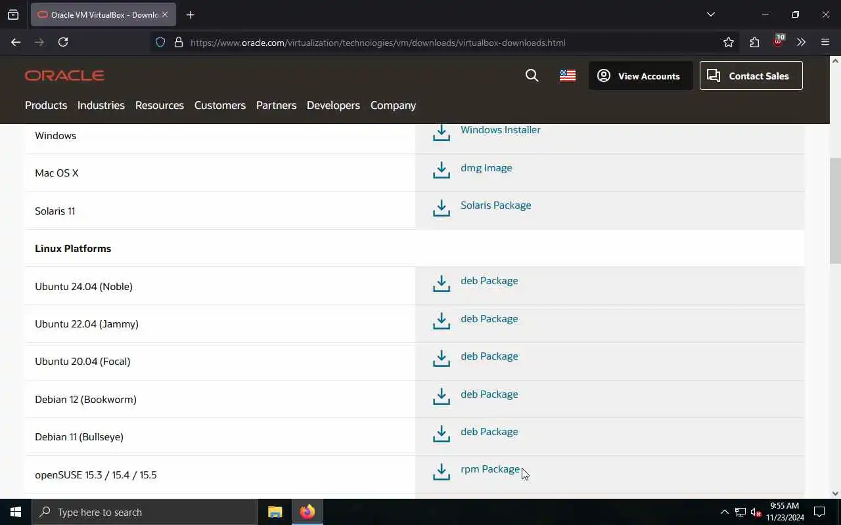The image size is (841, 525).
Task: Click the site security padlock icon
Action: (x=178, y=42)
